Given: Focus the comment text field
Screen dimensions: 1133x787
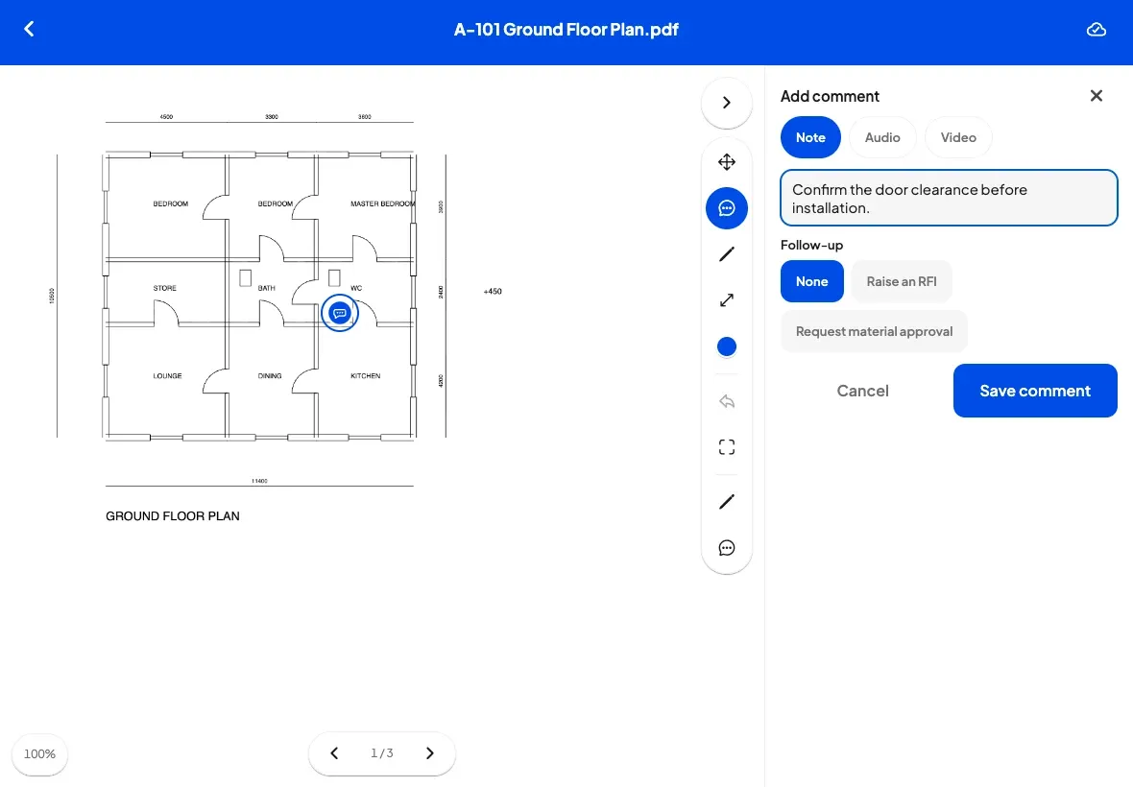Looking at the screenshot, I should click(x=949, y=198).
